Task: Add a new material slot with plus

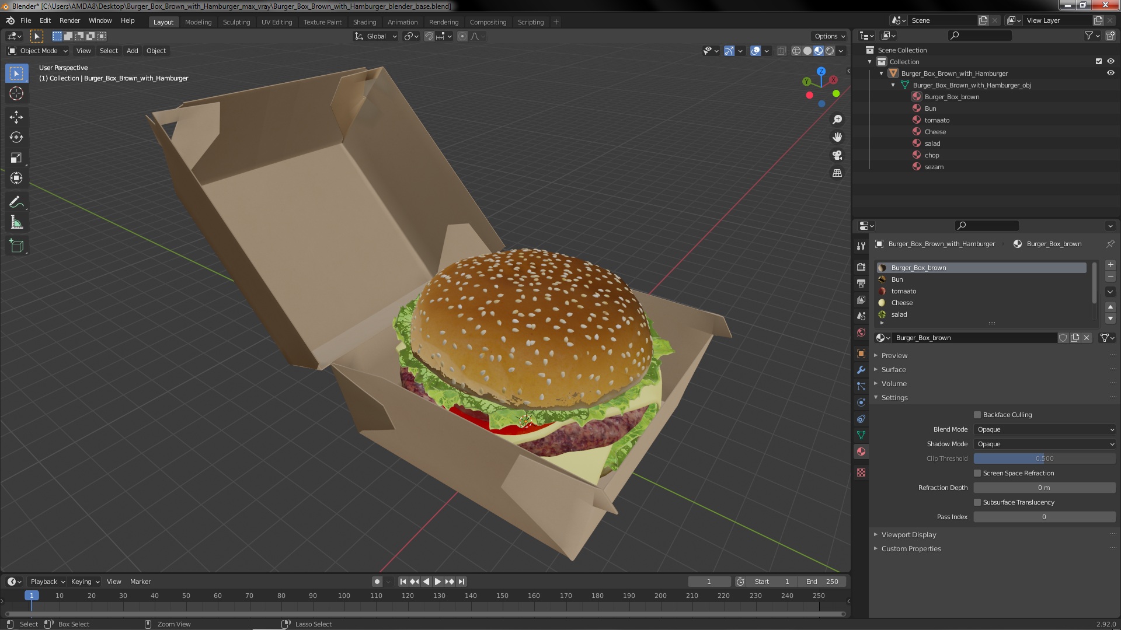Action: point(1110,265)
